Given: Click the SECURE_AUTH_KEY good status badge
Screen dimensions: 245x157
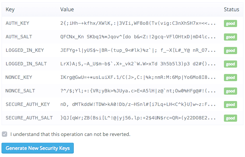Looking at the screenshot, I should pos(230,105).
